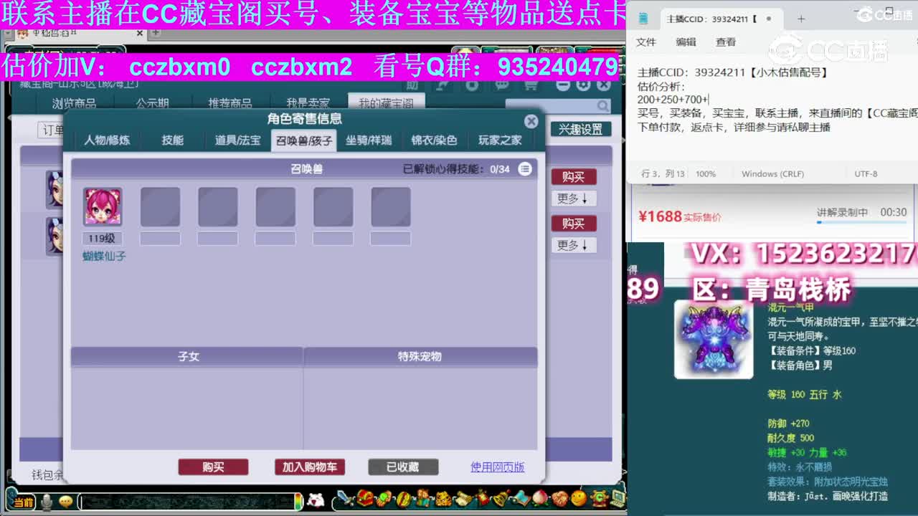This screenshot has width=918, height=516.
Task: Click the 加入购物车 button
Action: [309, 467]
